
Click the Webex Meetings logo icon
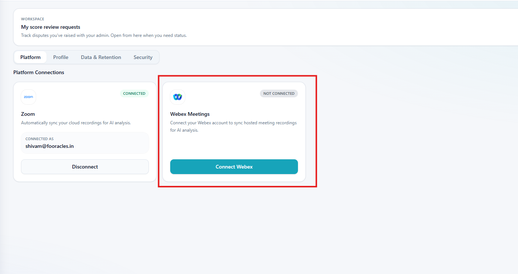pyautogui.click(x=178, y=97)
